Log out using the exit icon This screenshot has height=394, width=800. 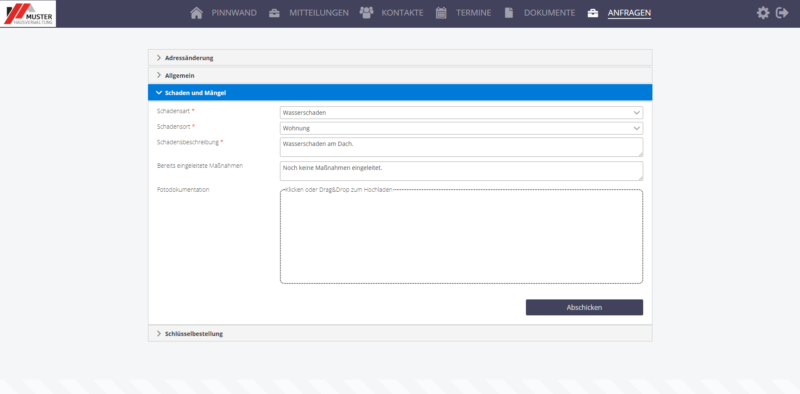[x=782, y=13]
